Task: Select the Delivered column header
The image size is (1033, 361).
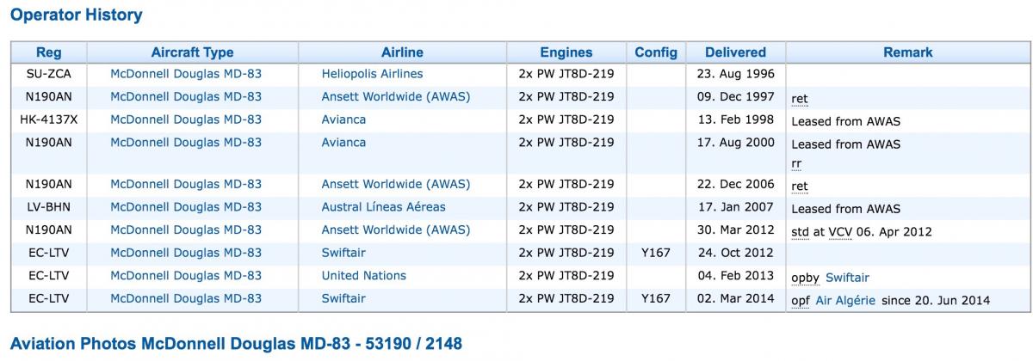Action: 735,52
